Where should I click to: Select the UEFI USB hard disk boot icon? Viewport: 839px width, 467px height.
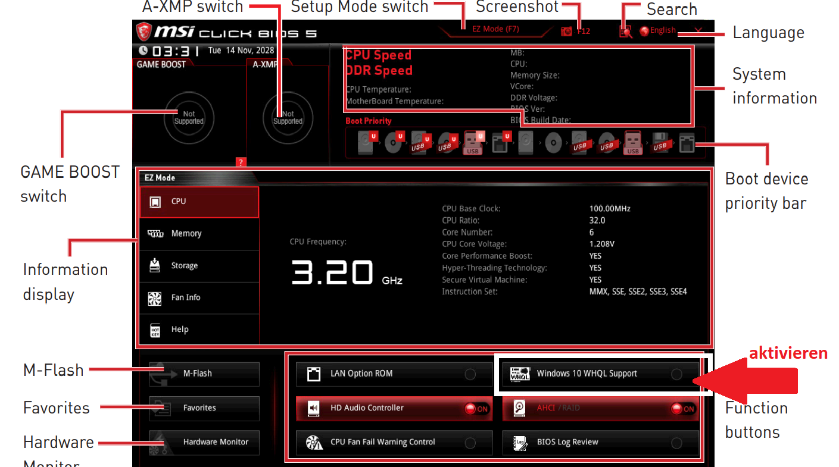[421, 143]
